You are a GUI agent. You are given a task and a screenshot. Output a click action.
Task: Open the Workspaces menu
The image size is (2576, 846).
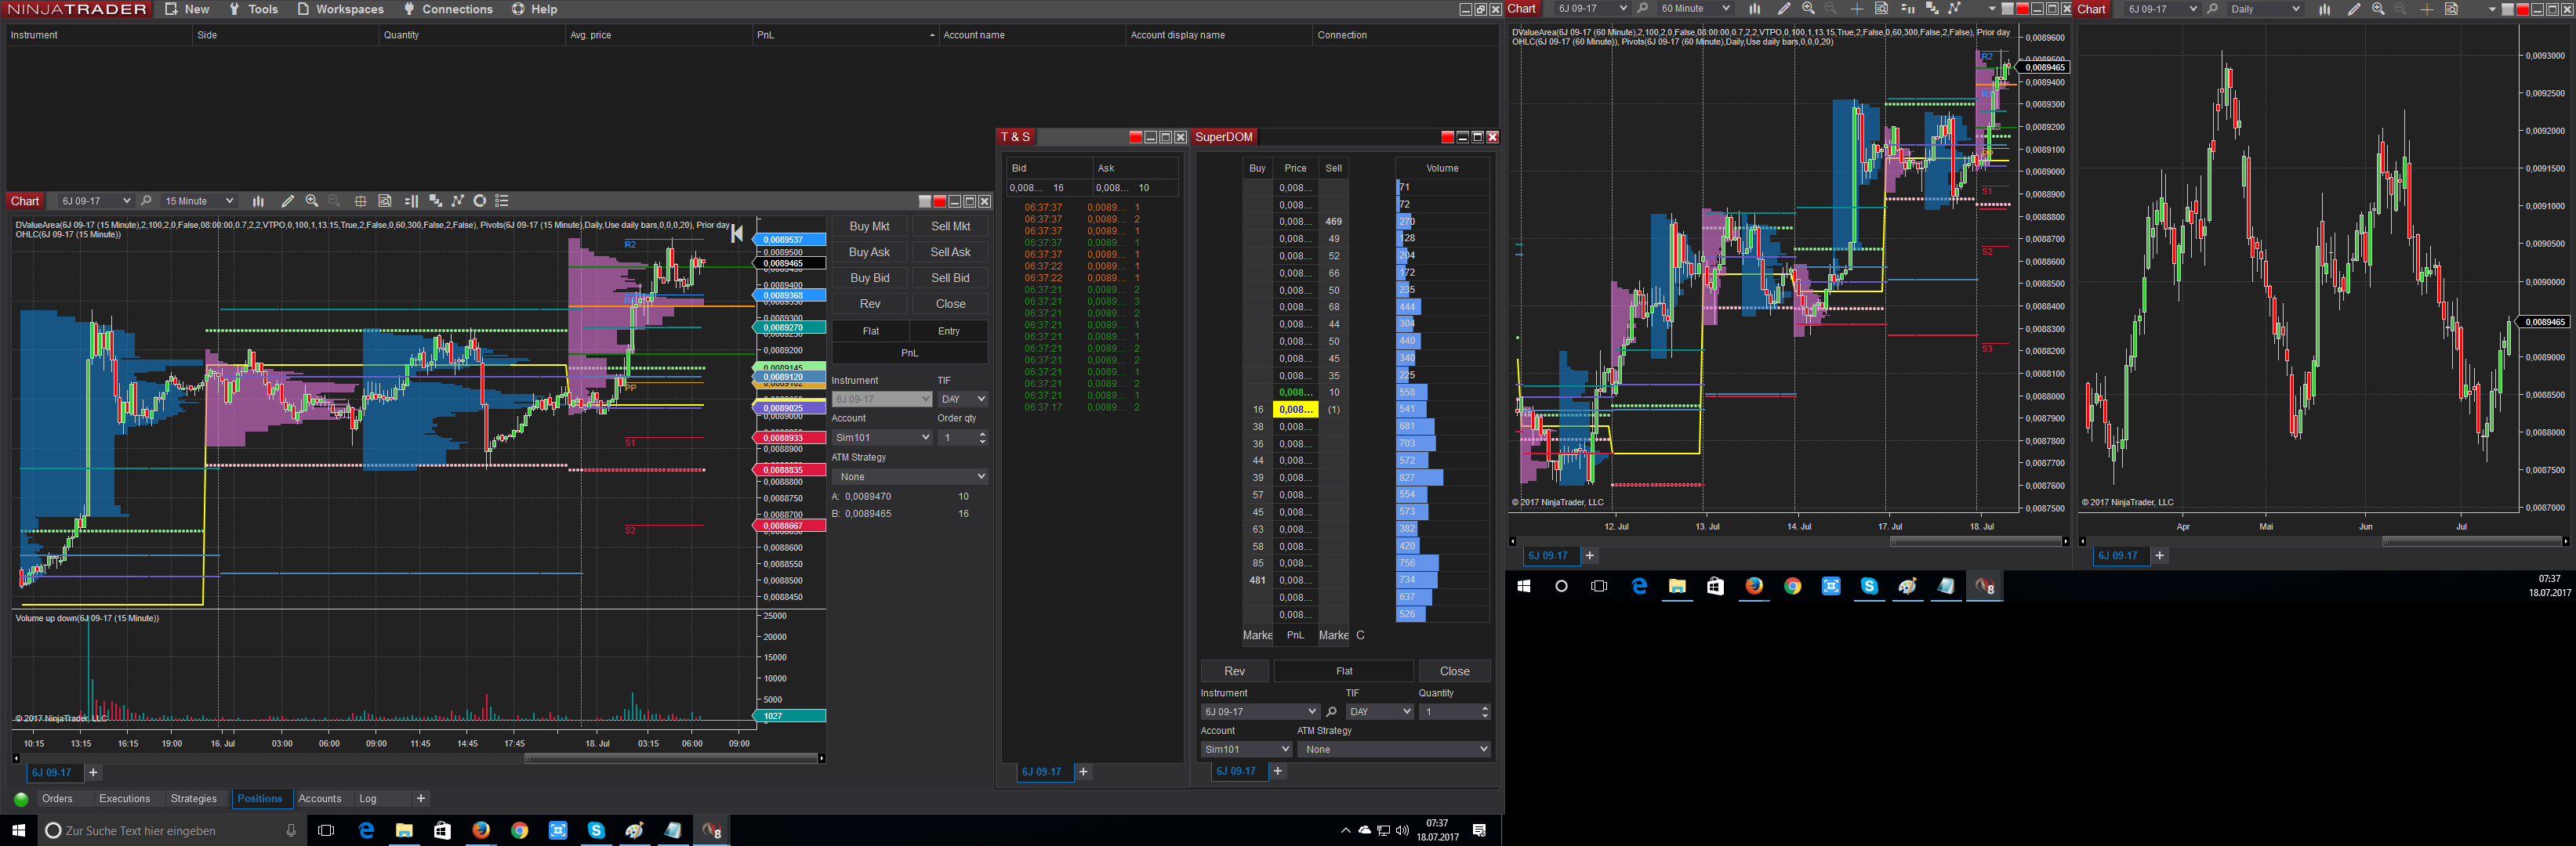340,9
